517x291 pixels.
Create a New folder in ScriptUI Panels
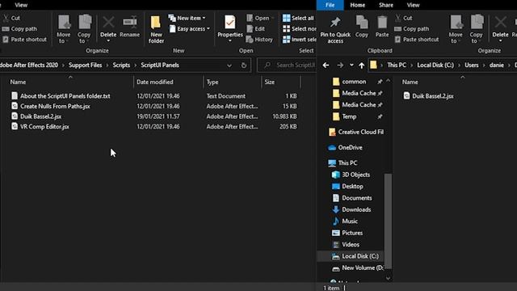pyautogui.click(x=156, y=29)
